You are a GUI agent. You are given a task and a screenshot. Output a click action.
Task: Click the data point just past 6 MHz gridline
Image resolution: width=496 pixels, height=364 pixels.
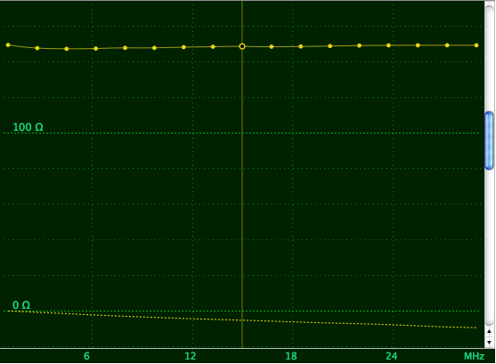[96, 48]
